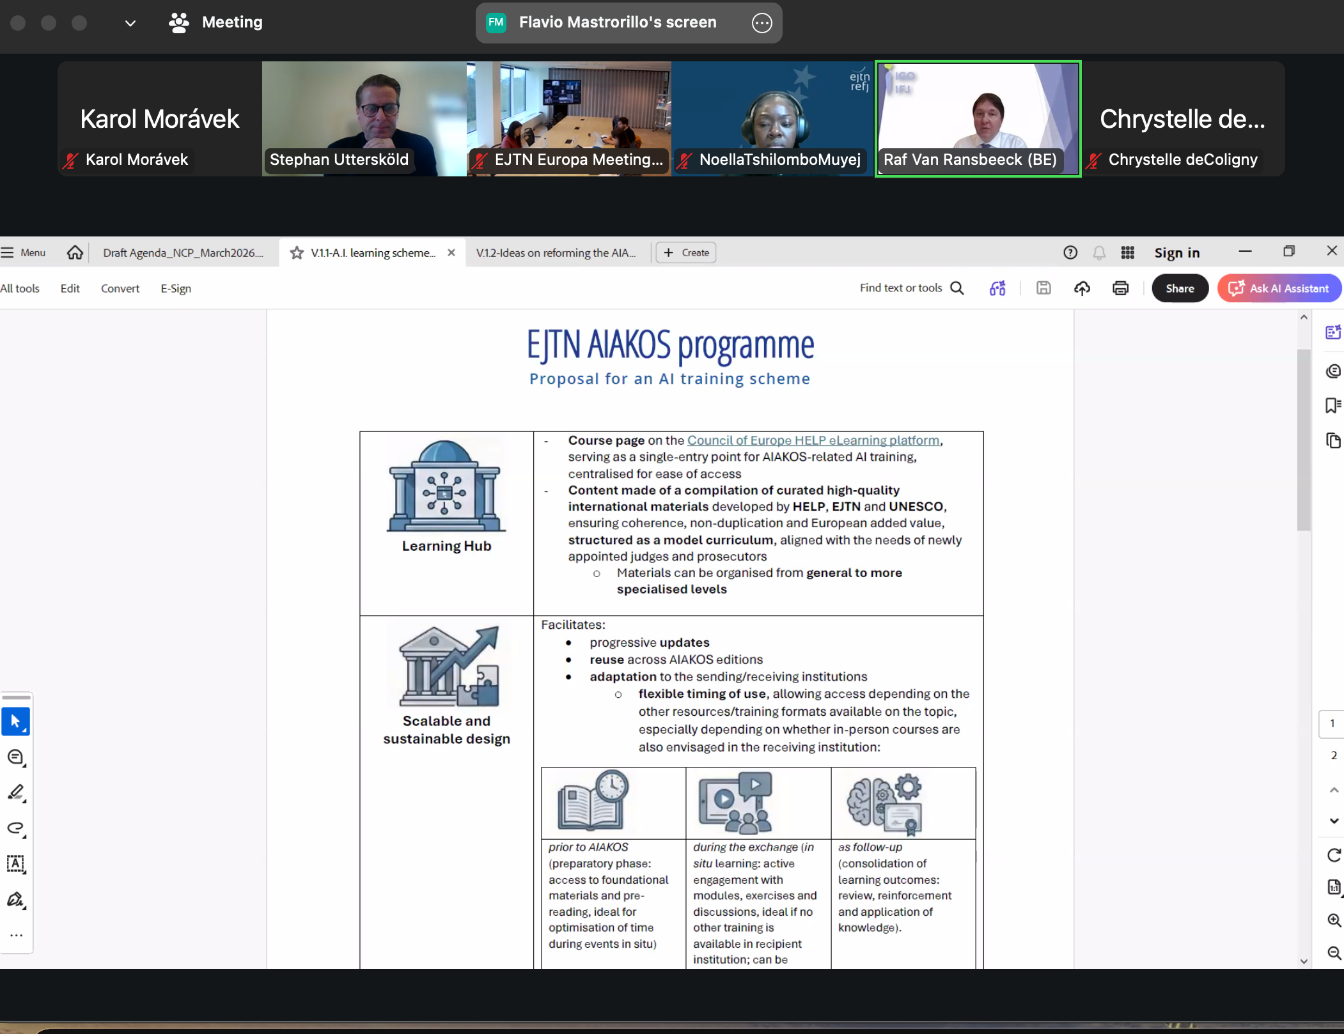This screenshot has height=1034, width=1344.
Task: Open the All tools menu
Action: click(x=20, y=288)
